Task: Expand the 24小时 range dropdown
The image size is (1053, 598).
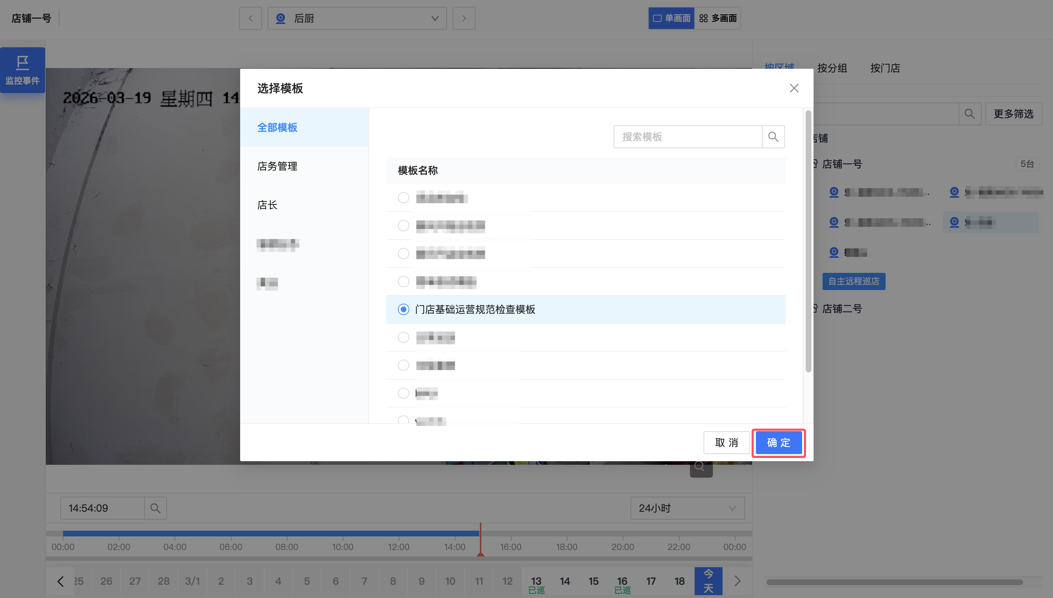Action: [687, 508]
